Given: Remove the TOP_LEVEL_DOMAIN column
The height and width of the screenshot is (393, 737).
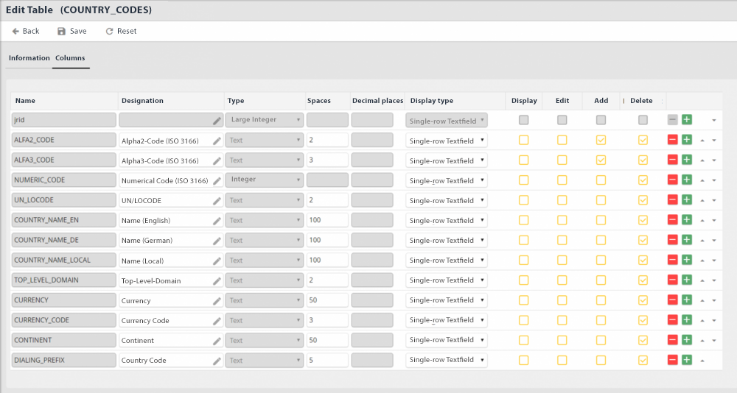Looking at the screenshot, I should [x=673, y=280].
